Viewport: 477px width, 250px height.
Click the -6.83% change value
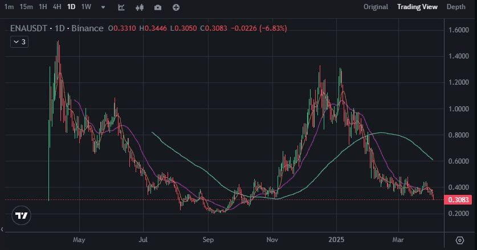point(273,28)
